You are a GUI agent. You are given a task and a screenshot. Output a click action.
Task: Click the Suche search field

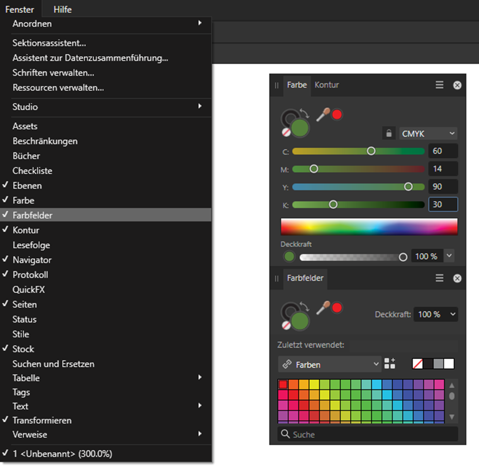(x=368, y=434)
